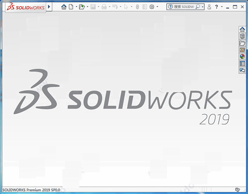Click 'SOLIDWORKS Premium 2019 SP0.0' status text
248x194 pixels.
(31, 190)
